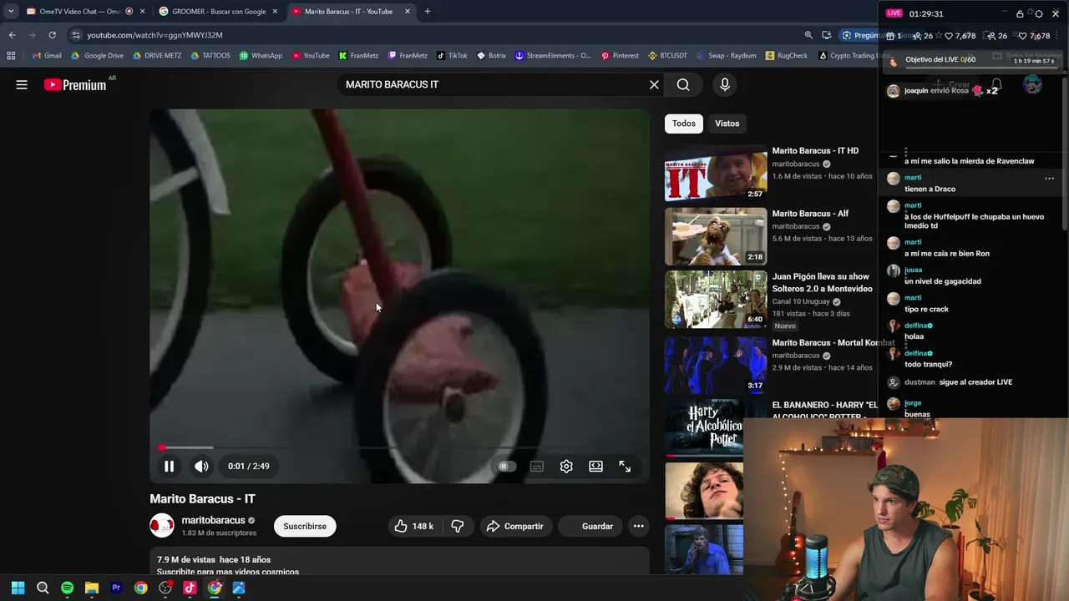Reload the page with refresh icon
Image resolution: width=1069 pixels, height=601 pixels.
coord(52,35)
